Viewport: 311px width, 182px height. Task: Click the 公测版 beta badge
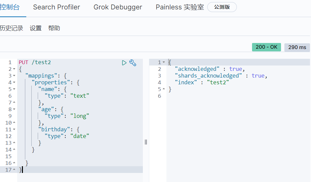(222, 7)
